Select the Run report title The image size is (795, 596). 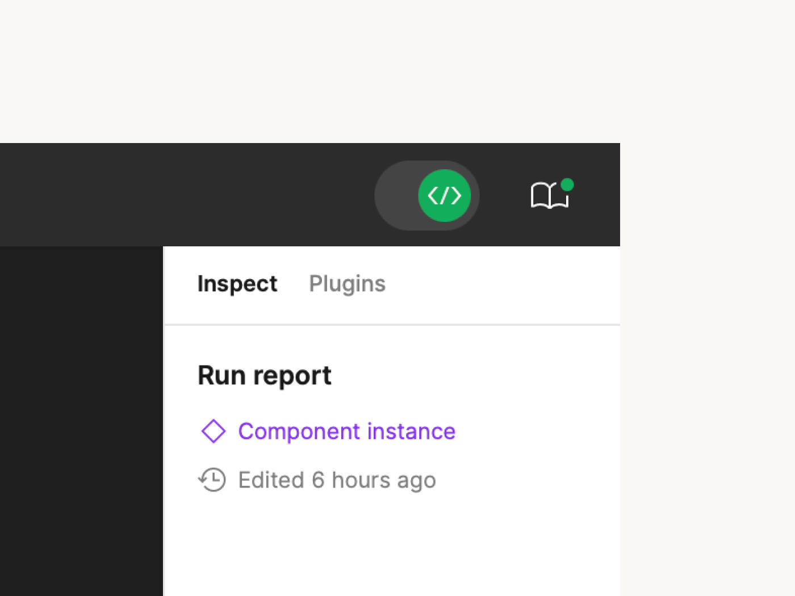pyautogui.click(x=264, y=376)
